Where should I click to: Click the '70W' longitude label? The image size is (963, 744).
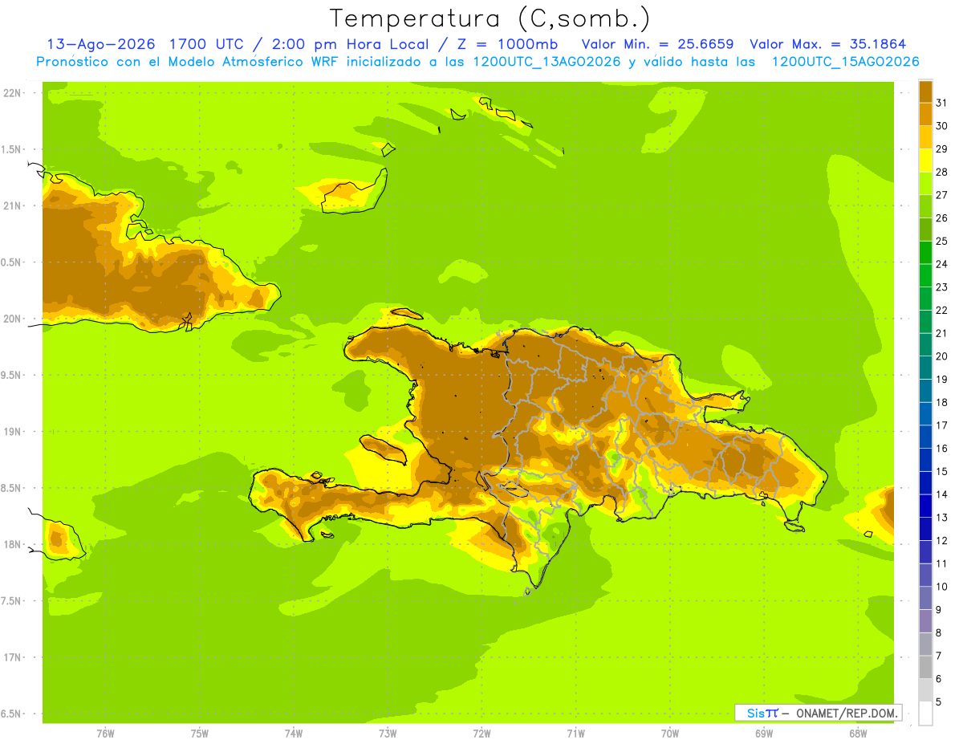click(670, 734)
